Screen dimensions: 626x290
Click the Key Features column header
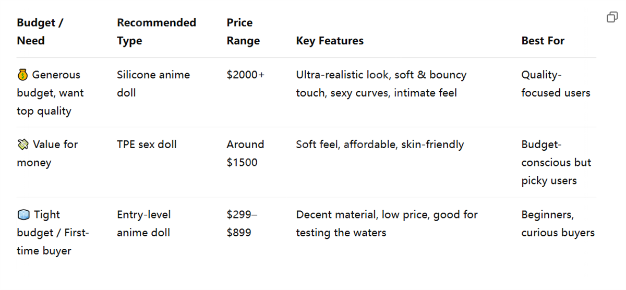[x=330, y=41]
